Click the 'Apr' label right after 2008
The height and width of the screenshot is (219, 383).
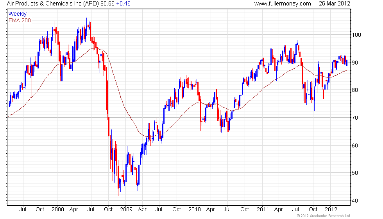[x=74, y=210]
